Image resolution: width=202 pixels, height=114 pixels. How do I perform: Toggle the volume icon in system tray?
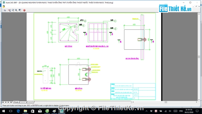[170, 111]
